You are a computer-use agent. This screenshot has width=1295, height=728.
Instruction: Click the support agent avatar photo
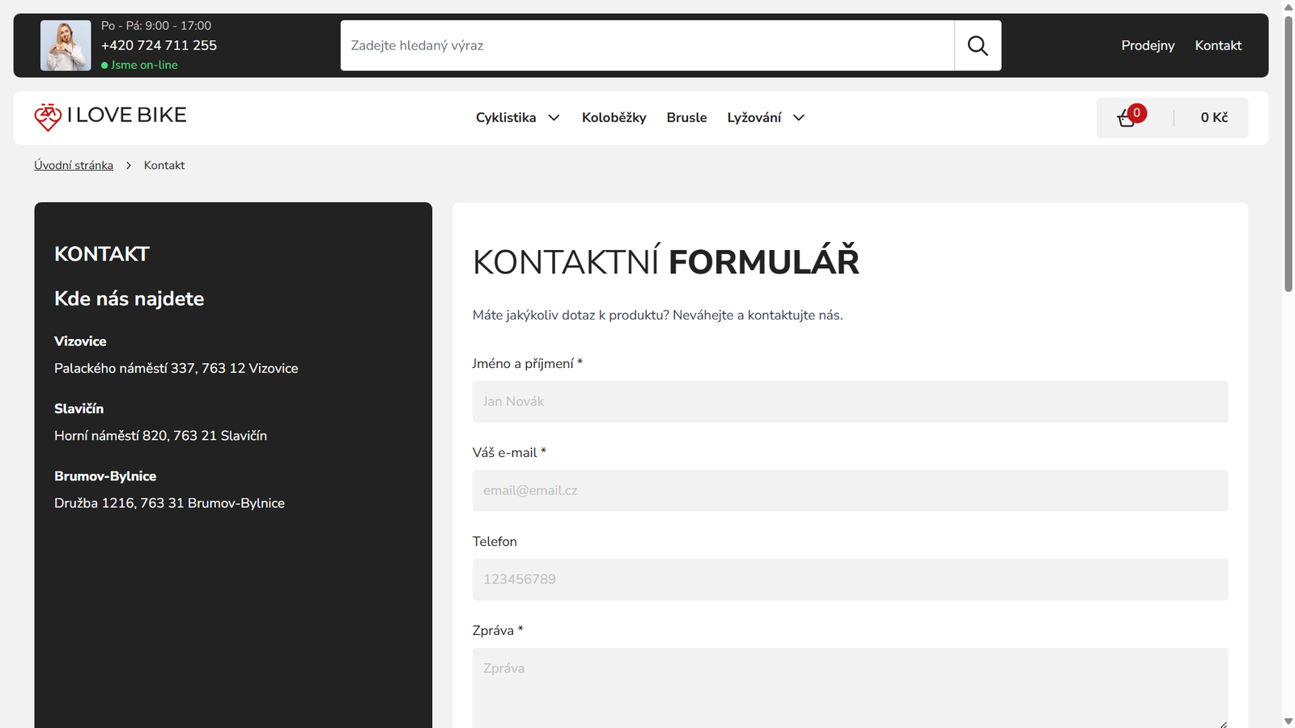pos(65,44)
